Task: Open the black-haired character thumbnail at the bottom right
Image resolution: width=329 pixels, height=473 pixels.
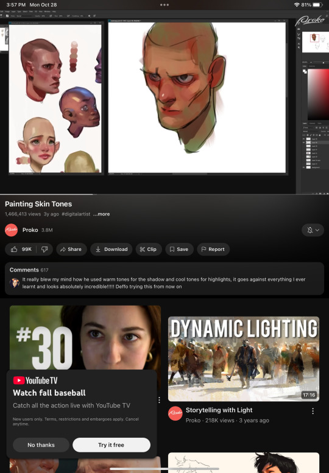Action: pos(244,463)
